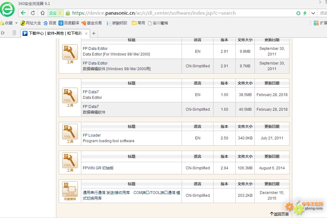The width and height of the screenshot is (327, 218).
Task: Go back using the green back arrow
Action: coord(23,13)
